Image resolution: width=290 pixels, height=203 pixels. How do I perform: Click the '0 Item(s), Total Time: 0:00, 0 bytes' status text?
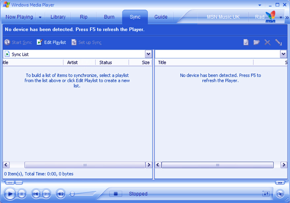click(x=39, y=174)
